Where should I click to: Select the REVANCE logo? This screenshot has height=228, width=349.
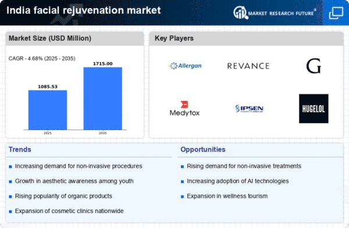coord(248,66)
